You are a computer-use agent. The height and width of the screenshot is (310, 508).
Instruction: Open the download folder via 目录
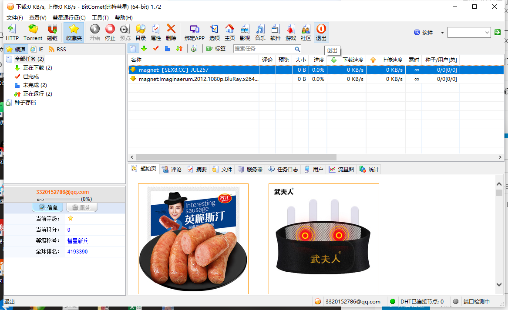click(x=140, y=32)
